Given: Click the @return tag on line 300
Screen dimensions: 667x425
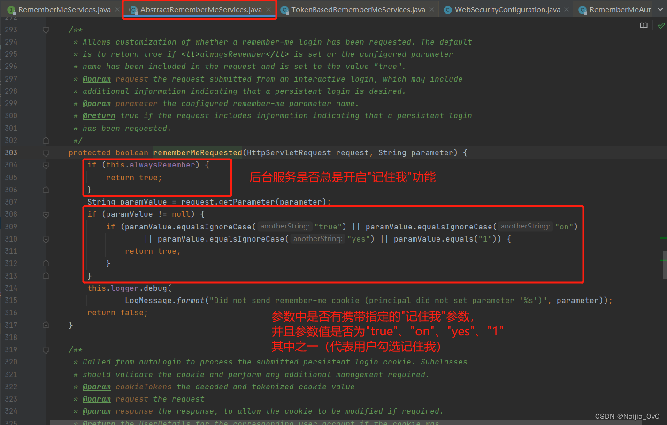Looking at the screenshot, I should pos(99,115).
